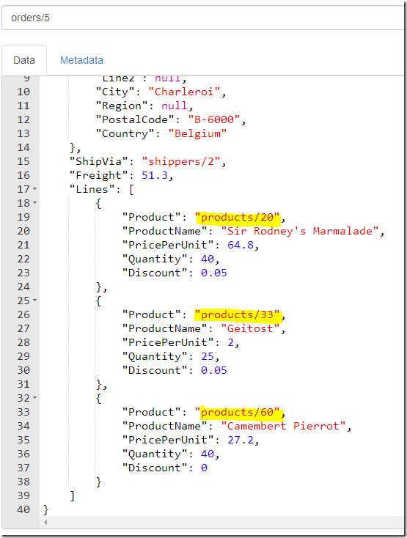The image size is (407, 538).
Task: Click the horizontal scrollbar left arrow
Action: click(x=45, y=522)
